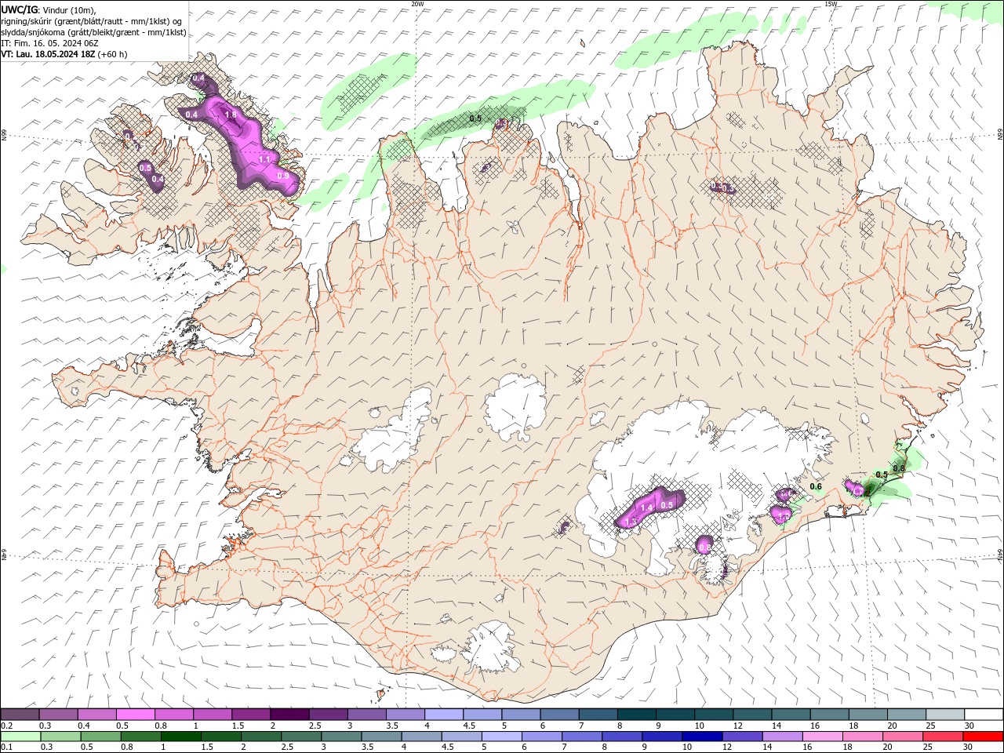Click the upper legend label '30'

point(969,726)
